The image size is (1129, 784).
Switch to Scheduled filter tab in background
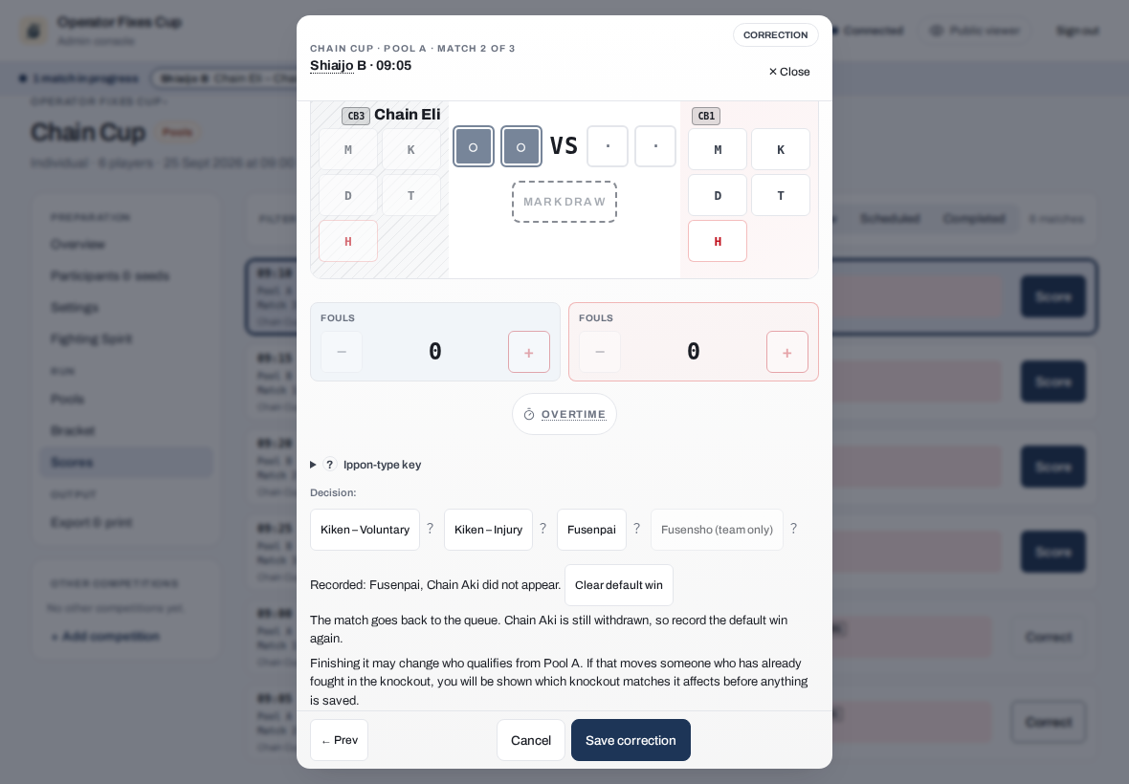point(890,219)
